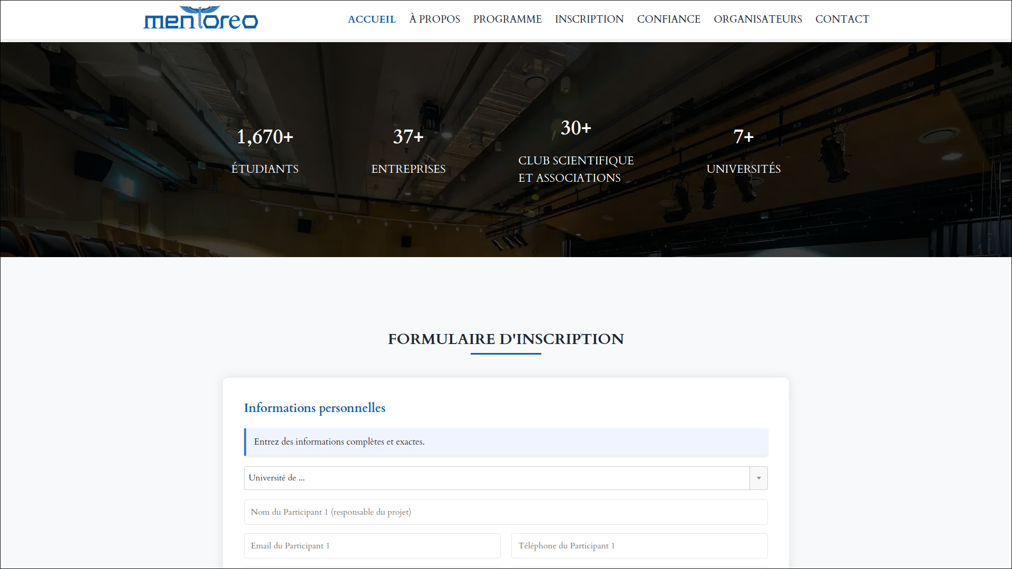
Task: Open the Programme nav link
Action: click(507, 19)
